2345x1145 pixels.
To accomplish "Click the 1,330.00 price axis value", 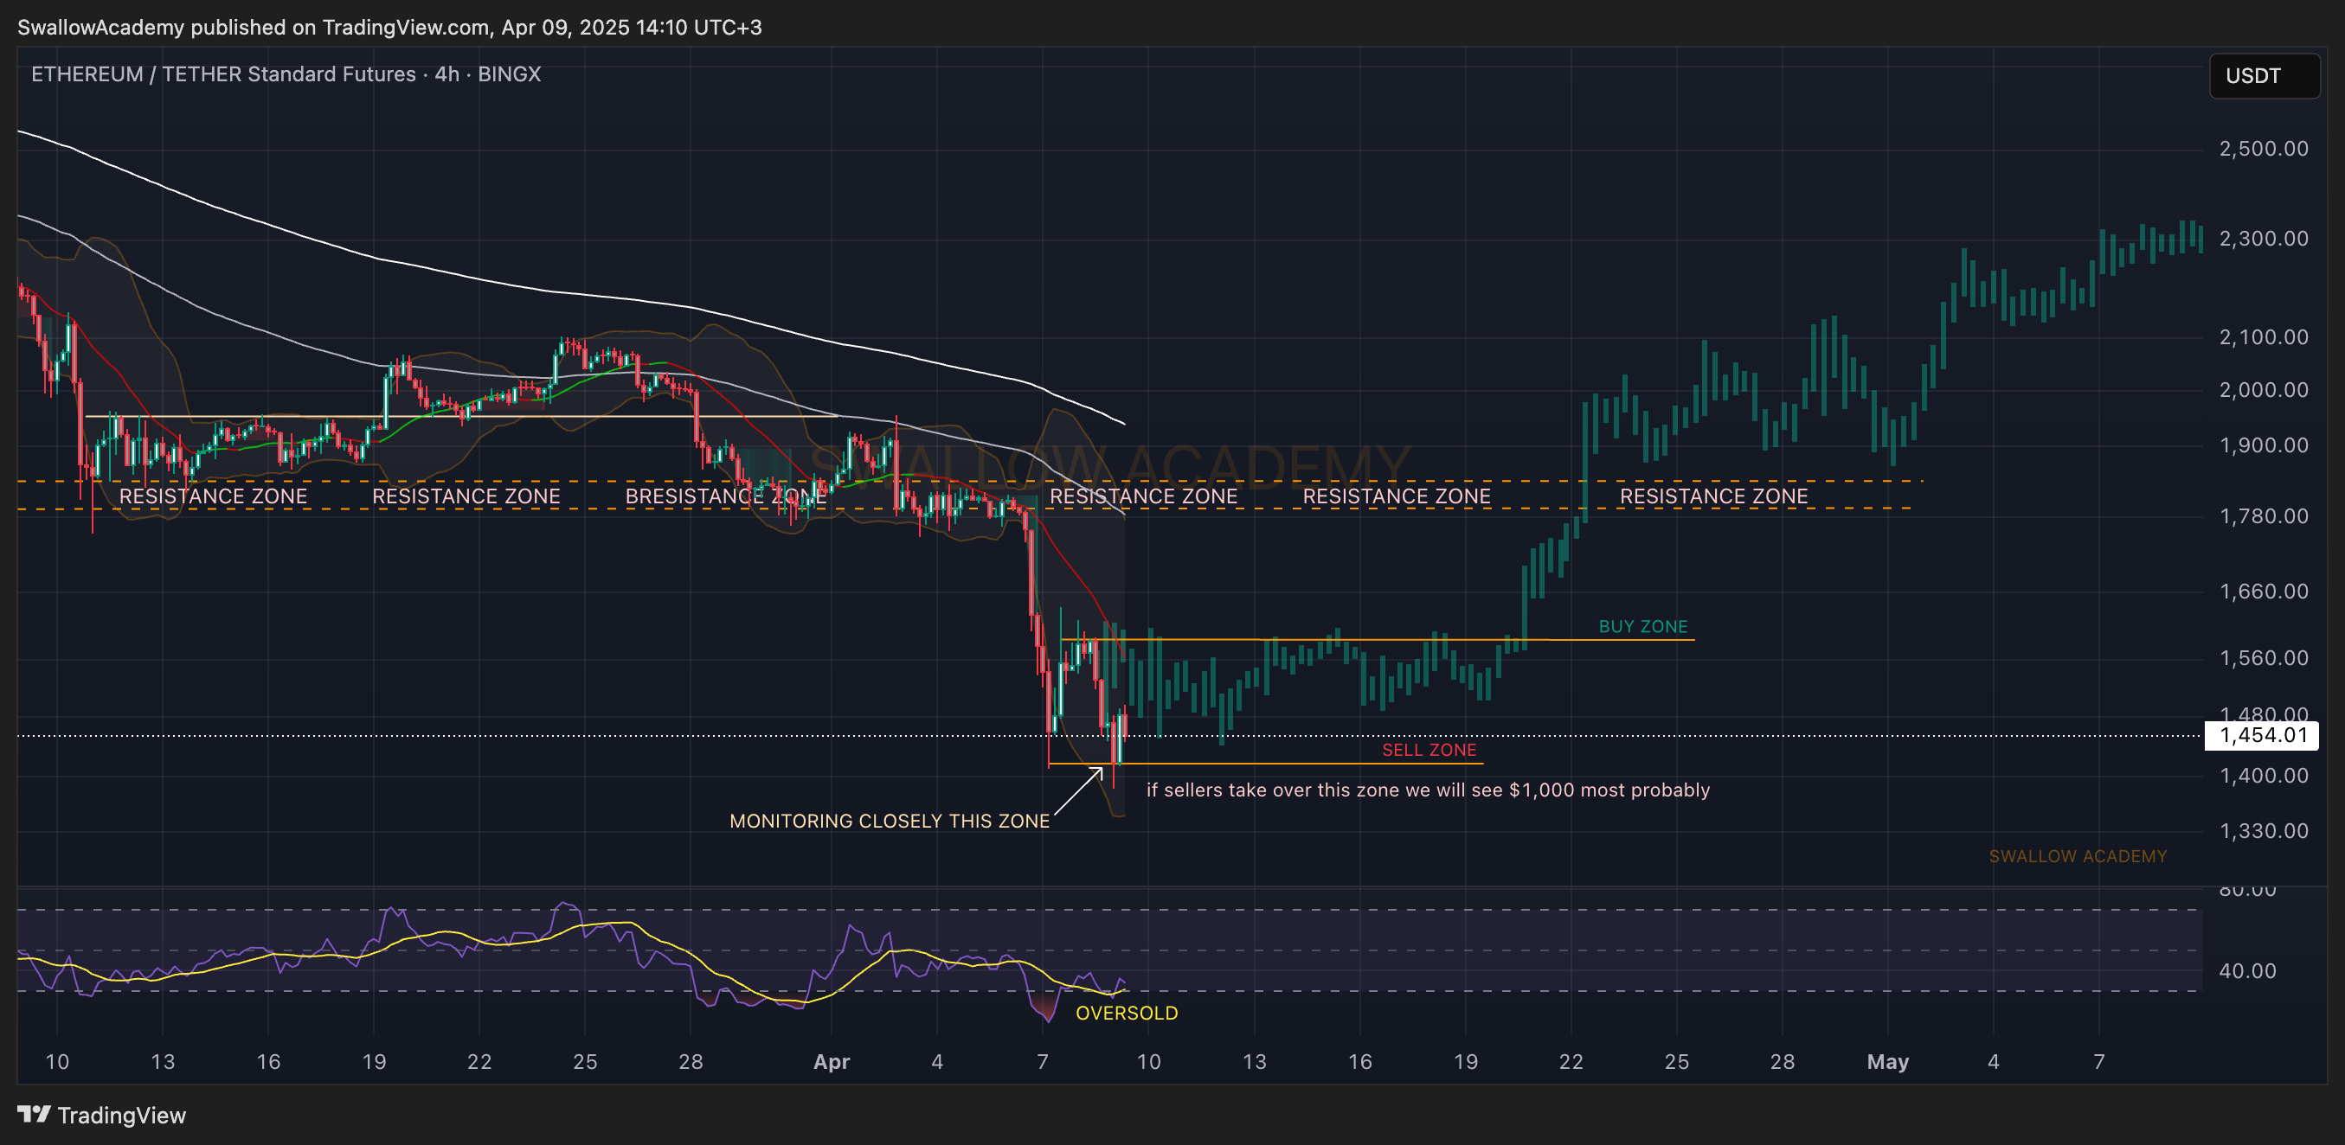I will (x=2263, y=830).
